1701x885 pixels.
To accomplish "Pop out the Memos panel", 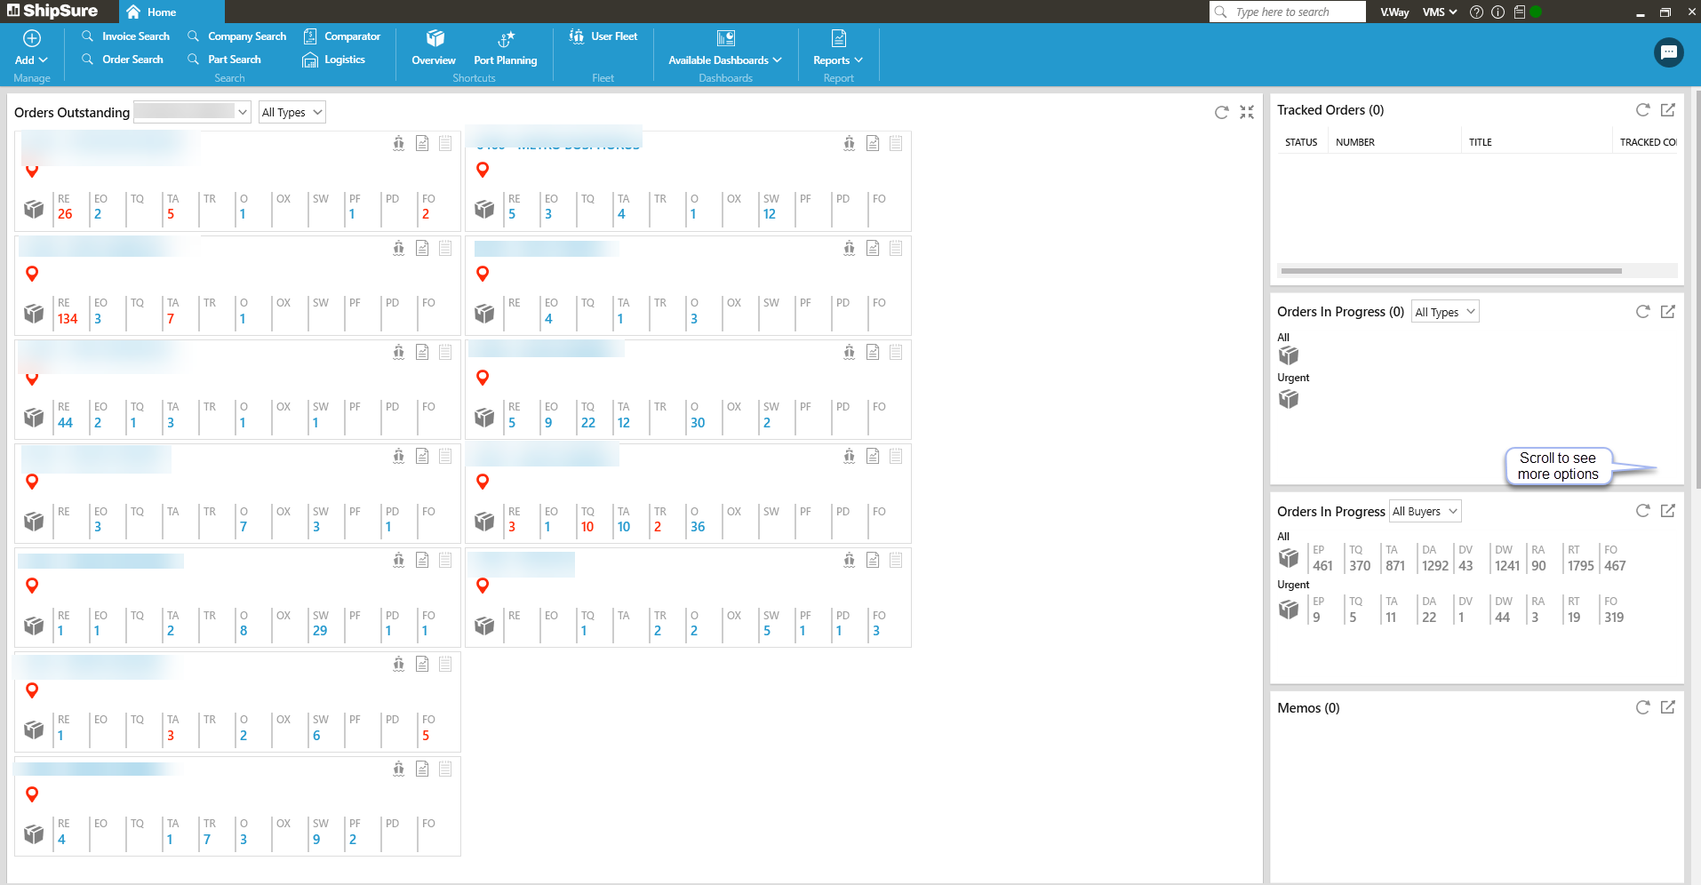I will coord(1667,707).
